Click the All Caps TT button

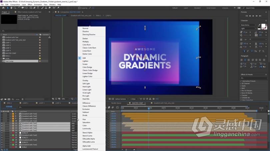(x=252, y=51)
